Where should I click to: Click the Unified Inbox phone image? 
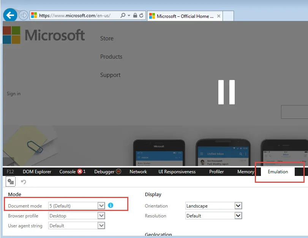point(223,152)
